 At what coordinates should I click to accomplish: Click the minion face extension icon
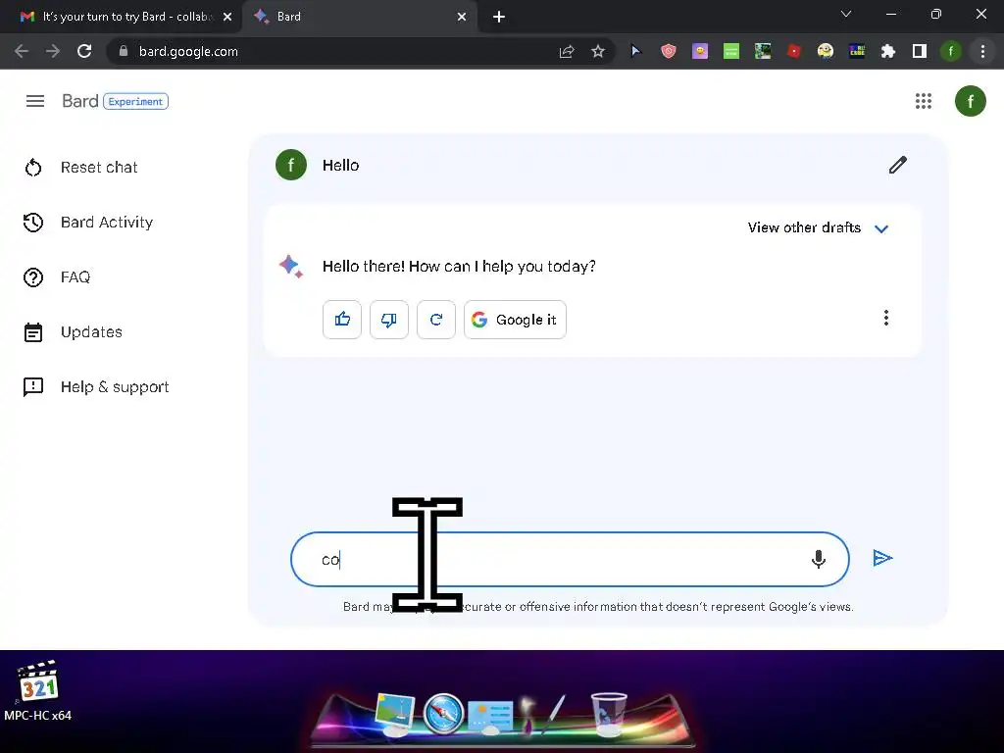click(x=826, y=51)
